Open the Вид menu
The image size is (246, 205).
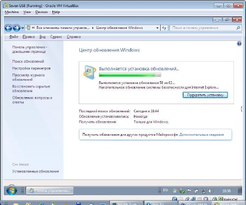pos(42,37)
